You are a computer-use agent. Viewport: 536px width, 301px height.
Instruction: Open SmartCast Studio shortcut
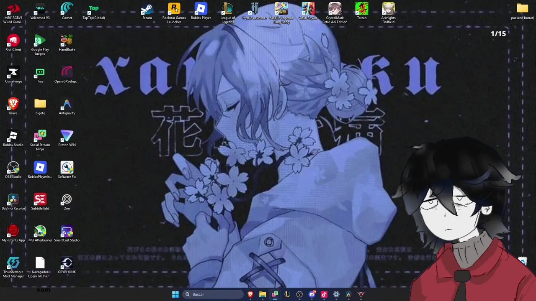pyautogui.click(x=67, y=233)
